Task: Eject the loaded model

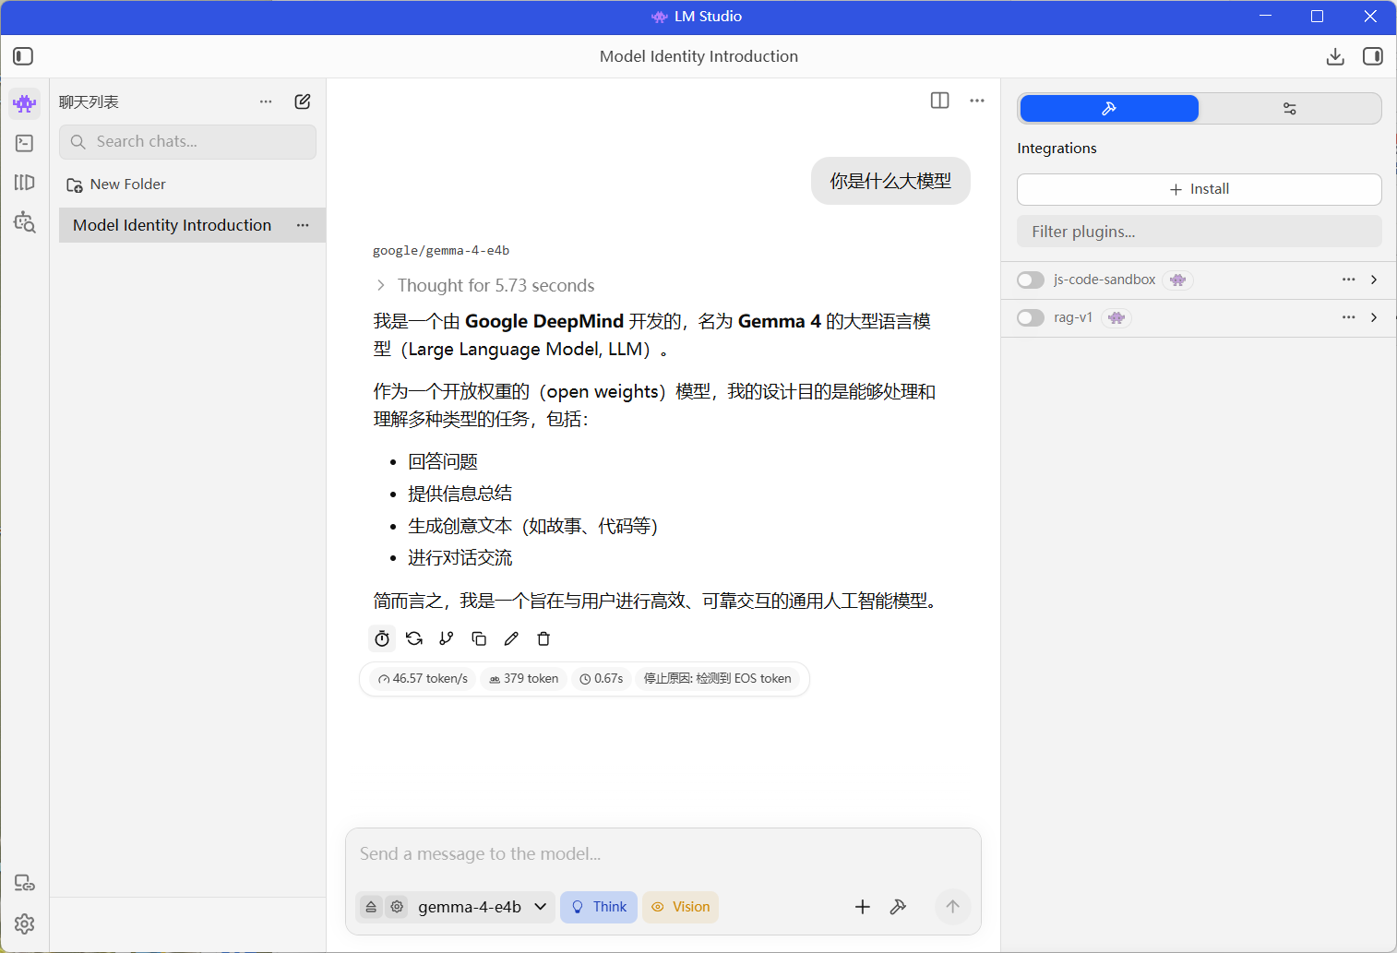Action: click(371, 907)
